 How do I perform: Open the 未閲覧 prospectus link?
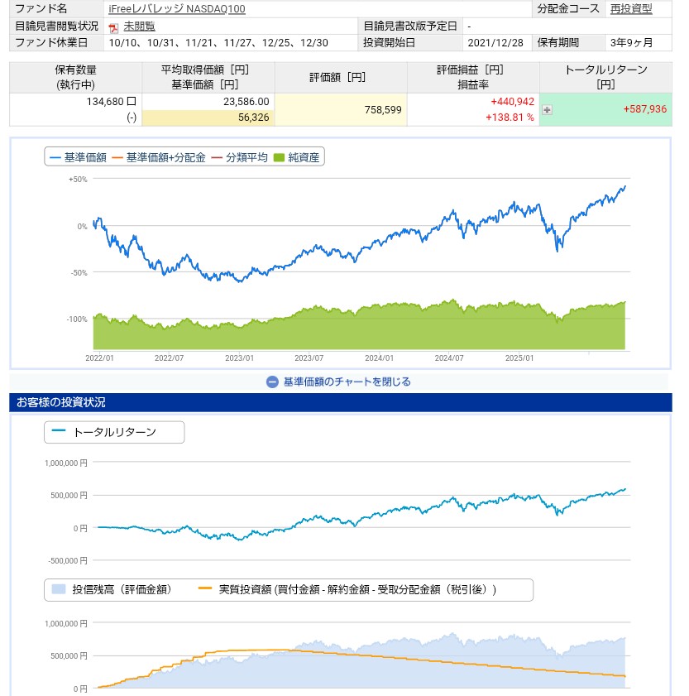click(x=139, y=26)
